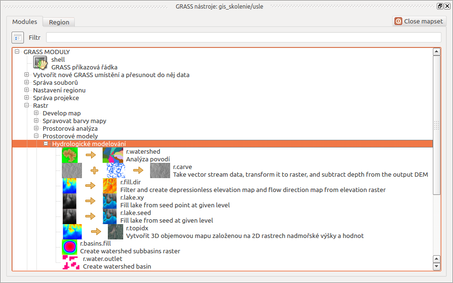Screen dimensions: 453x283
Task: Expand the Prostorová analýza node
Action: (36, 128)
